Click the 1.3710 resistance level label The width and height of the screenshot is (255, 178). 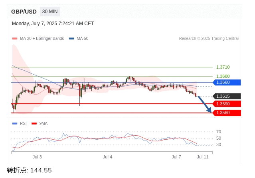223,67
